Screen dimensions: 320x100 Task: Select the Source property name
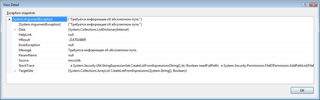(x=23, y=60)
